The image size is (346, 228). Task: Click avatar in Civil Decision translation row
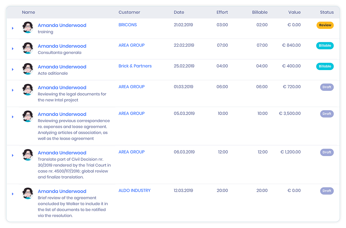(x=28, y=155)
